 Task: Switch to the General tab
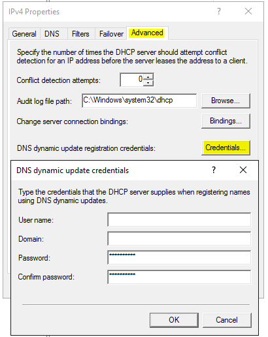click(x=24, y=34)
